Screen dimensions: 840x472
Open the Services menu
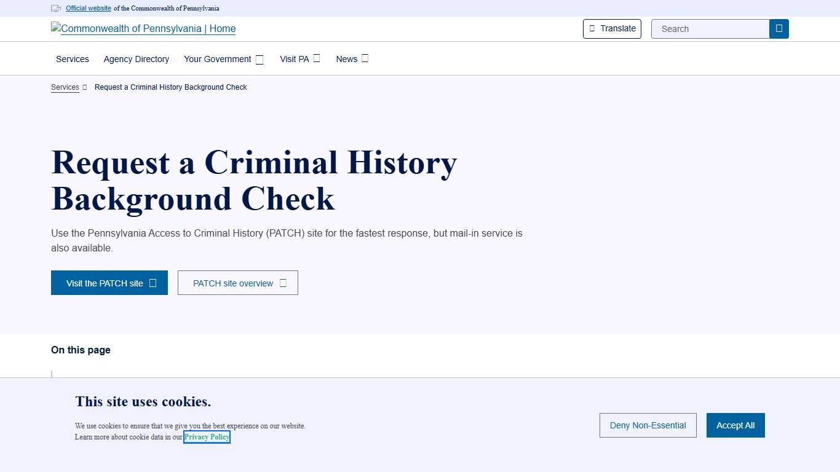(72, 59)
